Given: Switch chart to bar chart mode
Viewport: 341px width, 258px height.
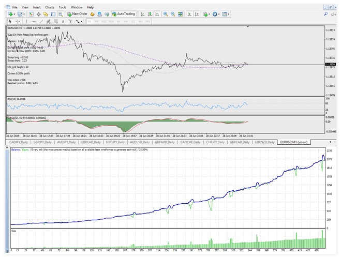Looking at the screenshot, I should point(142,14).
